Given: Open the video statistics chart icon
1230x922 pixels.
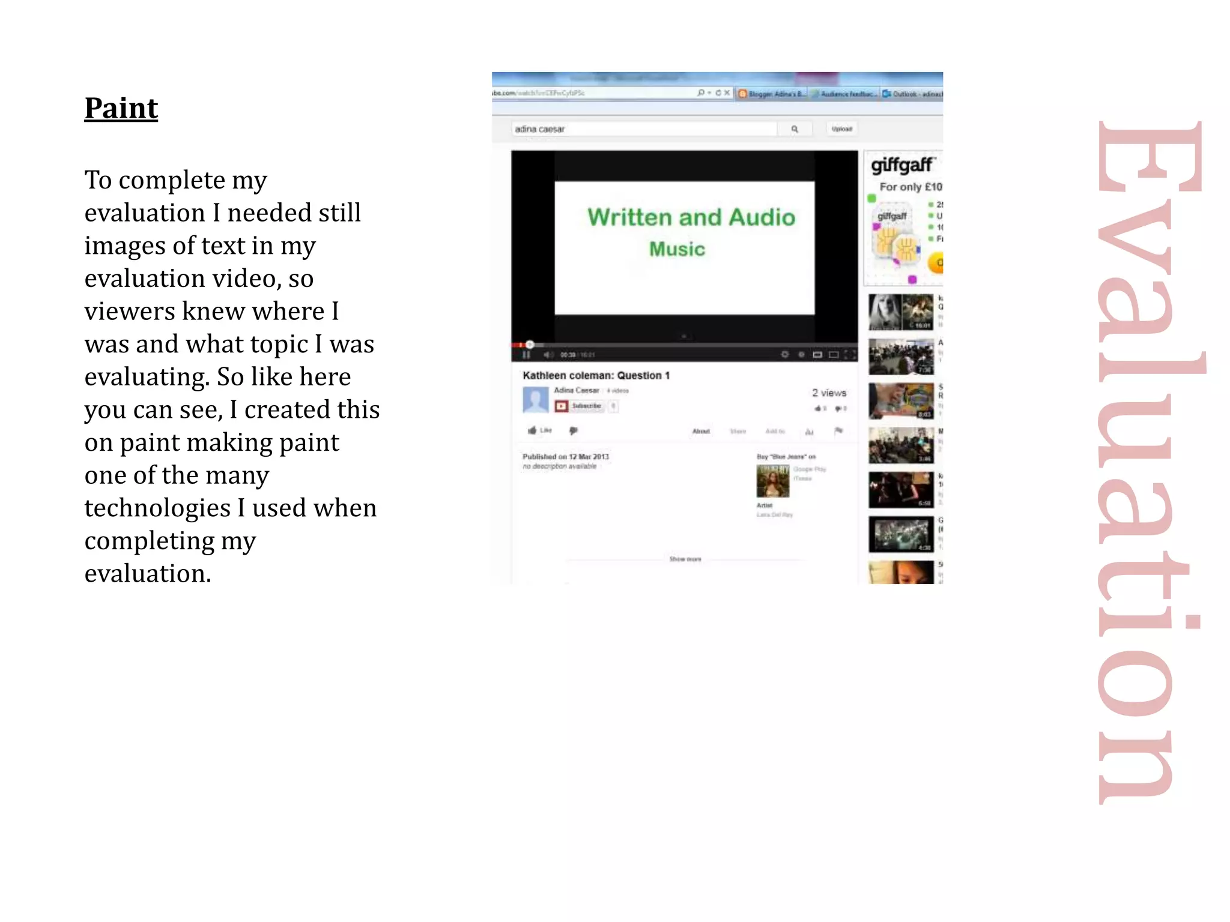Looking at the screenshot, I should (809, 431).
